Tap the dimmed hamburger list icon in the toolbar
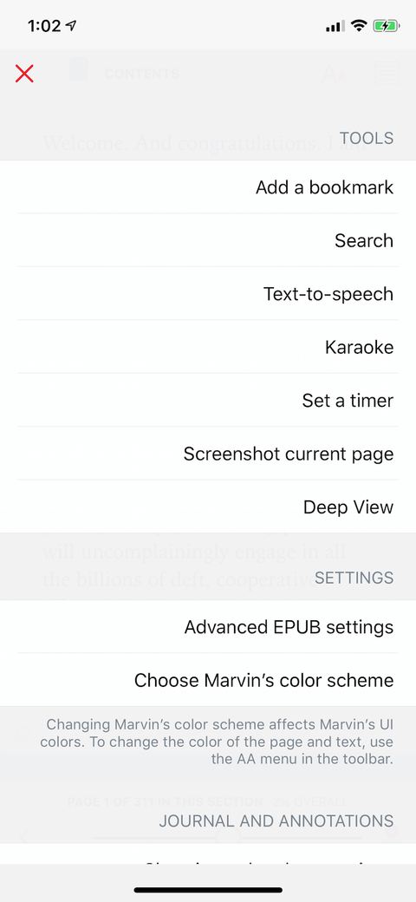The height and width of the screenshot is (902, 416). tap(387, 74)
